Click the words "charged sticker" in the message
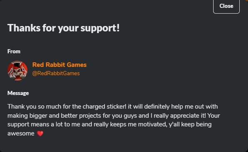Viewport: 248px width, 152px height. 104,107
